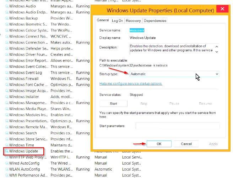Open the Recovery tab
The height and width of the screenshot is (178, 233).
(x=133, y=21)
